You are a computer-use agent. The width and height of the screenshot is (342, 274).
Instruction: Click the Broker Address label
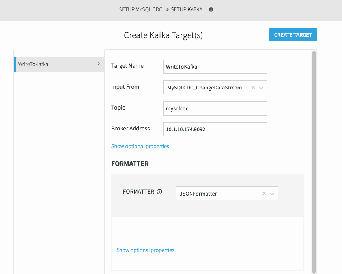pos(131,129)
